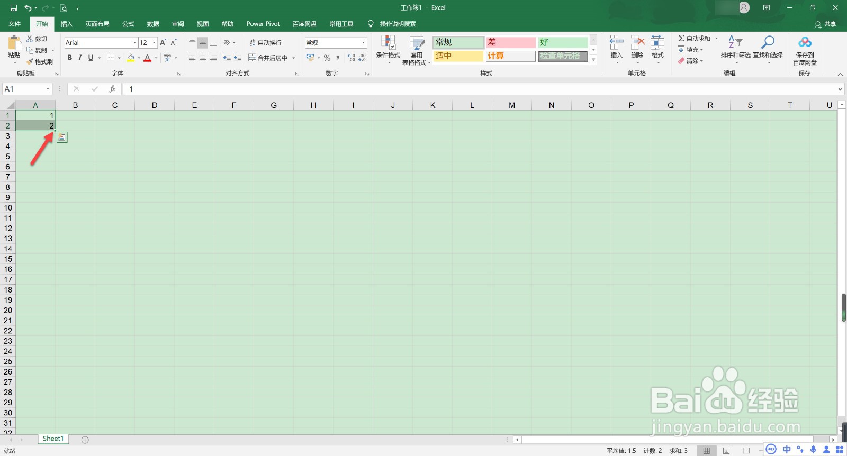
Task: Toggle Bold formatting
Action: coord(69,58)
